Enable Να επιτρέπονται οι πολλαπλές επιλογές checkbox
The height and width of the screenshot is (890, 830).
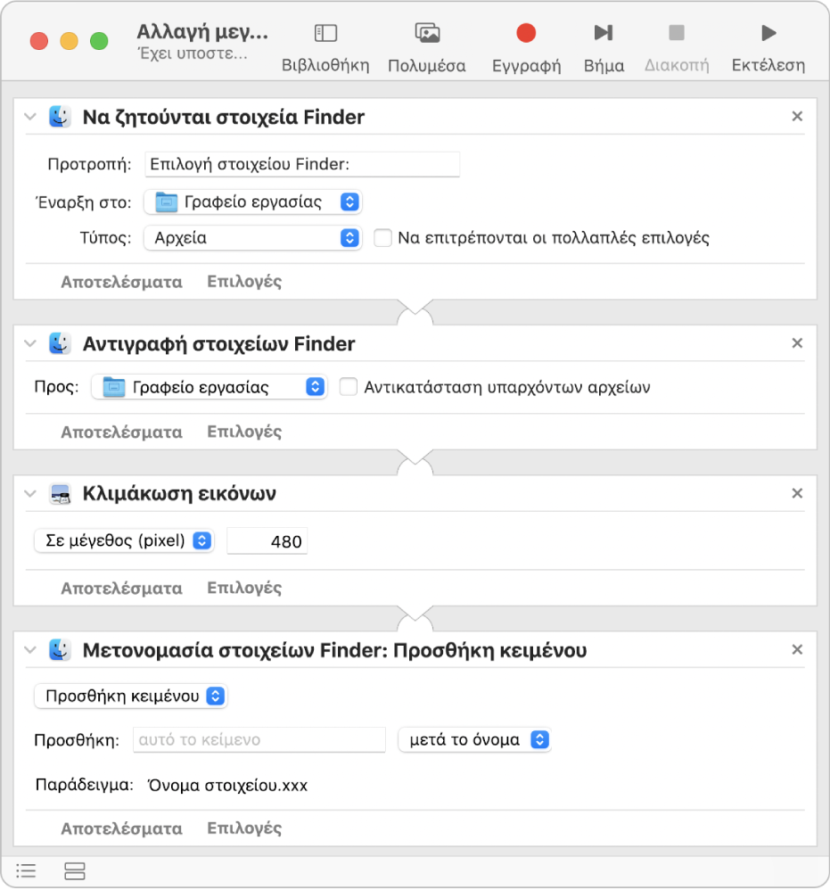382,238
